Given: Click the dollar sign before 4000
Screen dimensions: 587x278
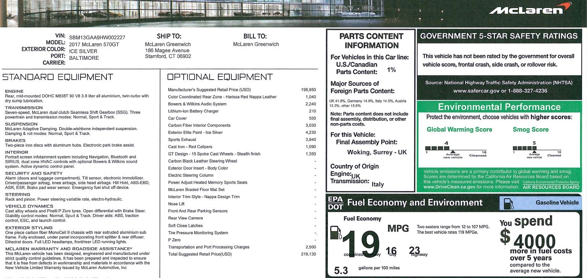Looking at the screenshot, I should pos(505,236).
